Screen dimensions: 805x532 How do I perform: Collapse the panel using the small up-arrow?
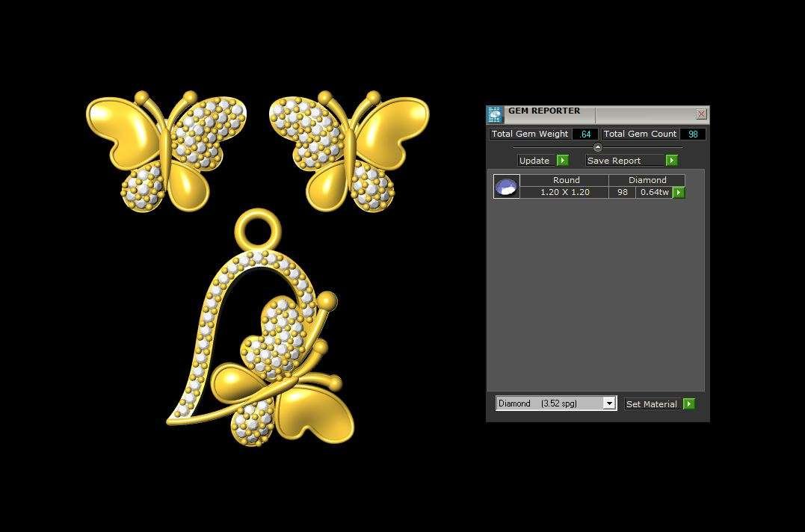pyautogui.click(x=597, y=147)
